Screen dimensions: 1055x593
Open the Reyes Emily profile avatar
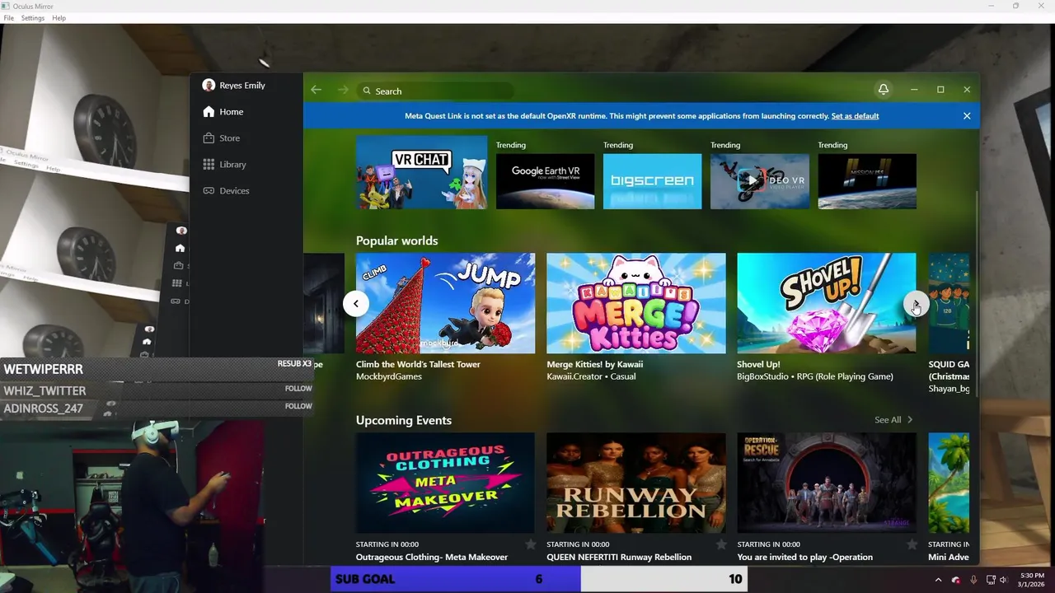coord(209,86)
